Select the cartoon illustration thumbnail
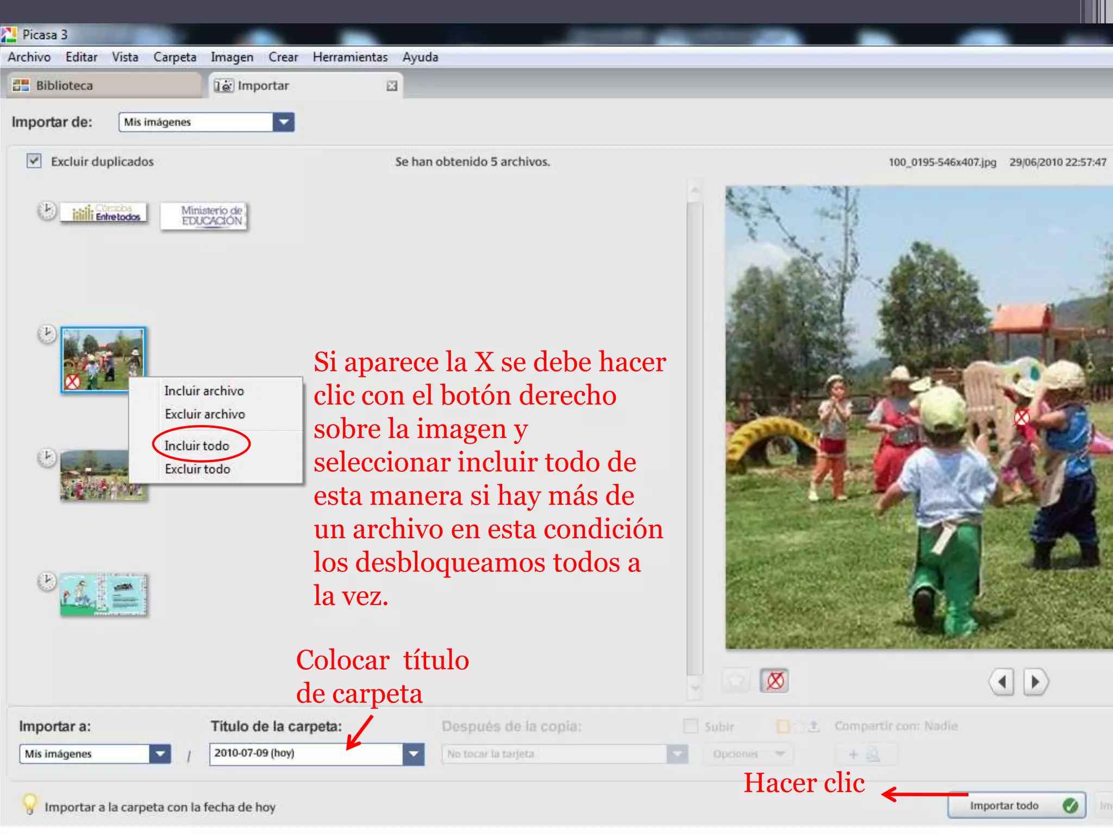Viewport: 1113px width, 835px height. click(x=103, y=595)
